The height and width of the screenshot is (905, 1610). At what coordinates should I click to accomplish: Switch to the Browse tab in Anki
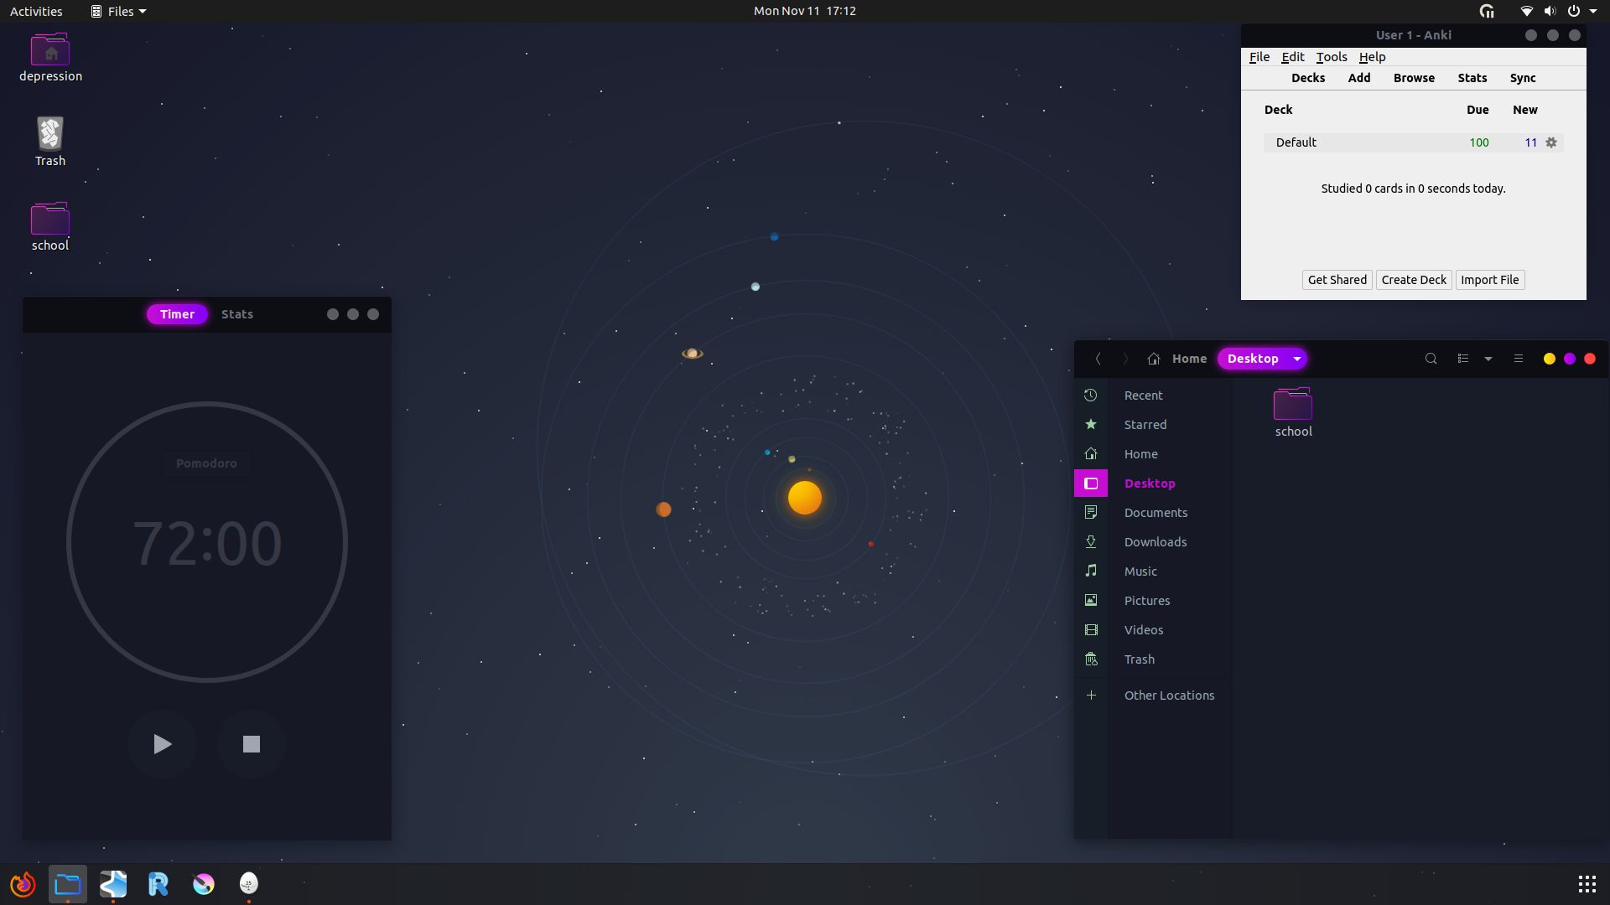1413,77
